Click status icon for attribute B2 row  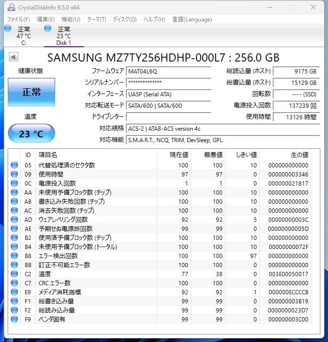click(14, 238)
